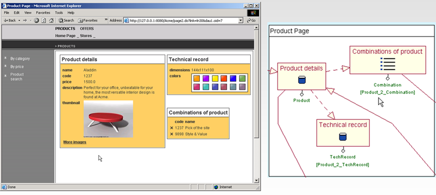Go to Home Page link
This screenshot has width=436, height=195.
[66, 36]
